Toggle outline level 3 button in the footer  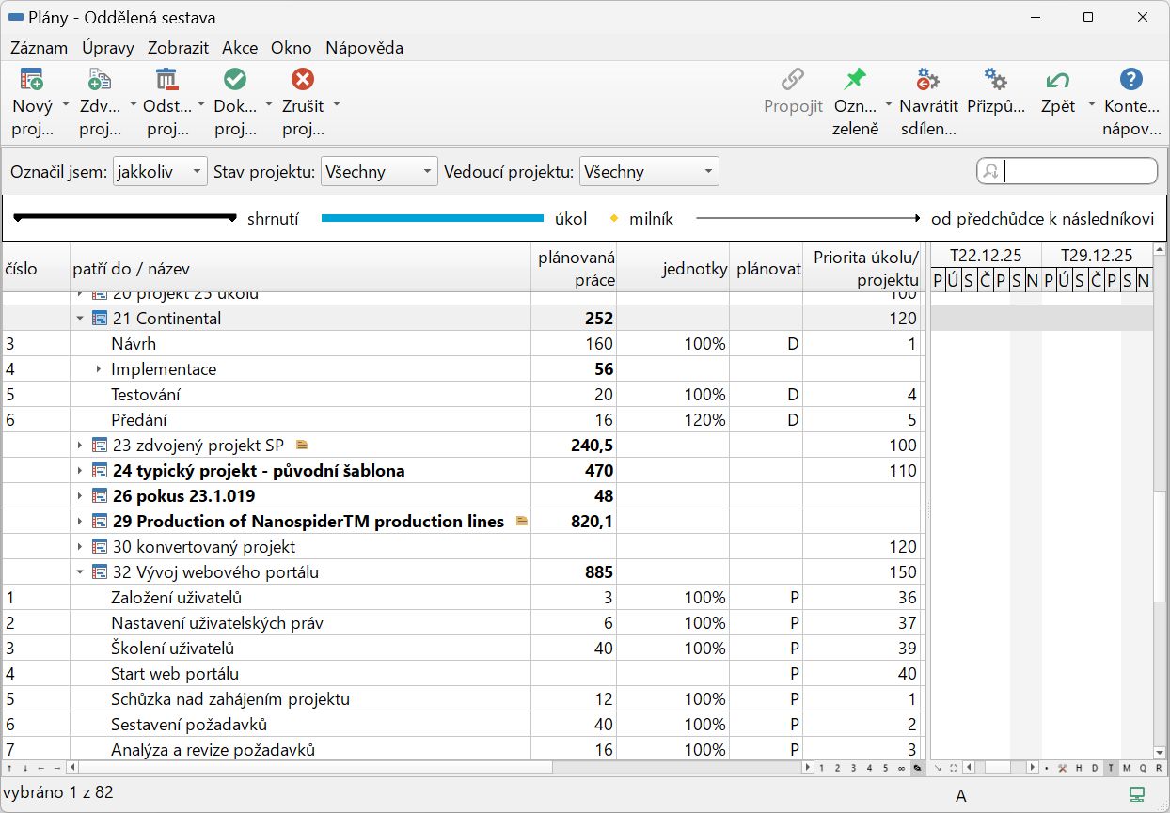pyautogui.click(x=853, y=768)
